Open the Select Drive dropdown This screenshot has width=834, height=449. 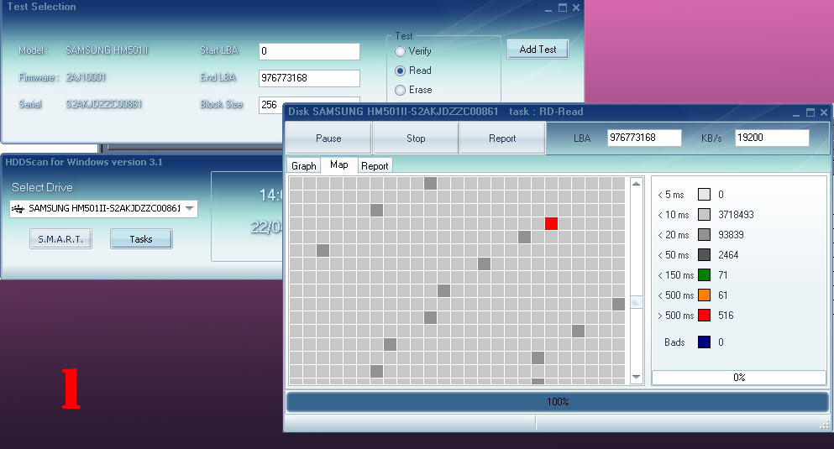[x=189, y=208]
